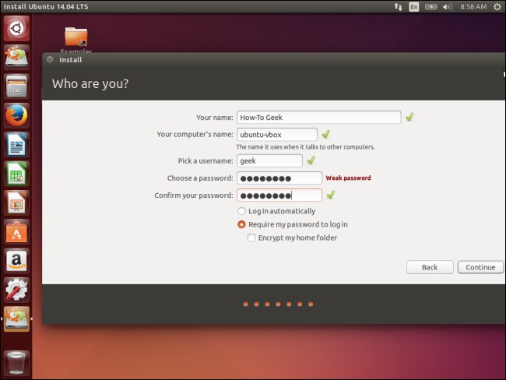Click the Install window title label
Screen dimensions: 506x380
point(71,60)
